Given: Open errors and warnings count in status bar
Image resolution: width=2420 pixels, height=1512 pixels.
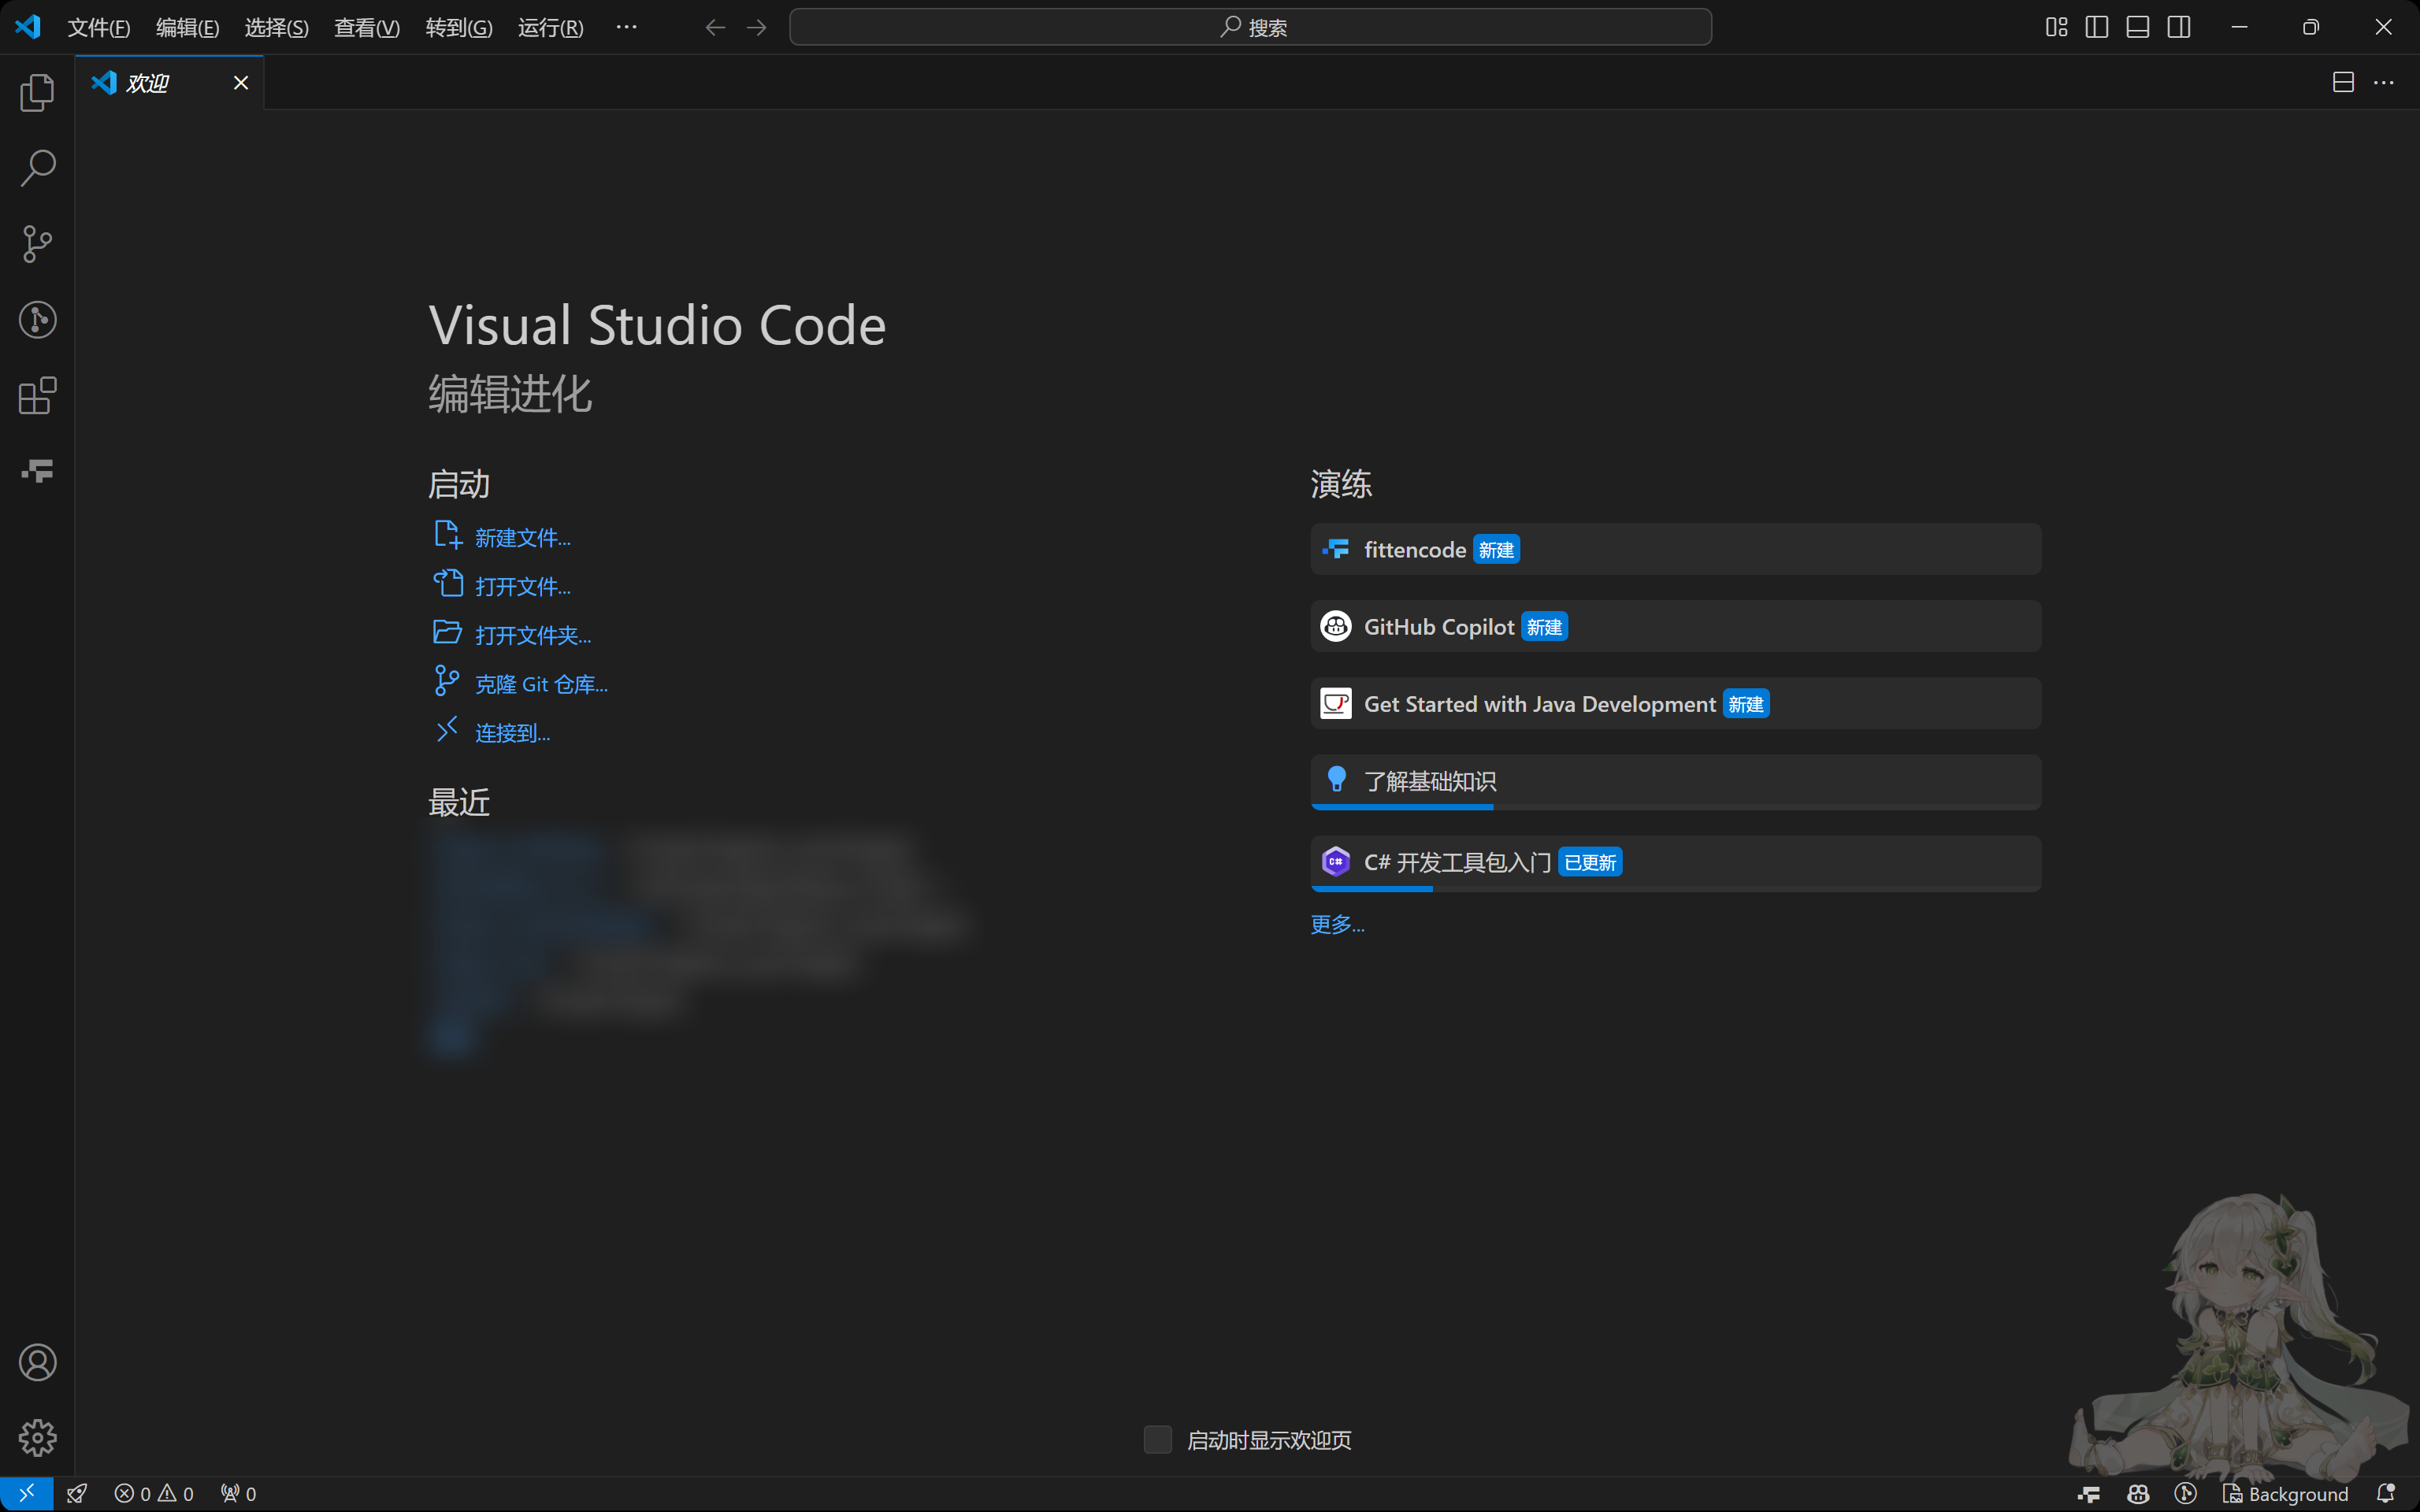Looking at the screenshot, I should coord(154,1493).
